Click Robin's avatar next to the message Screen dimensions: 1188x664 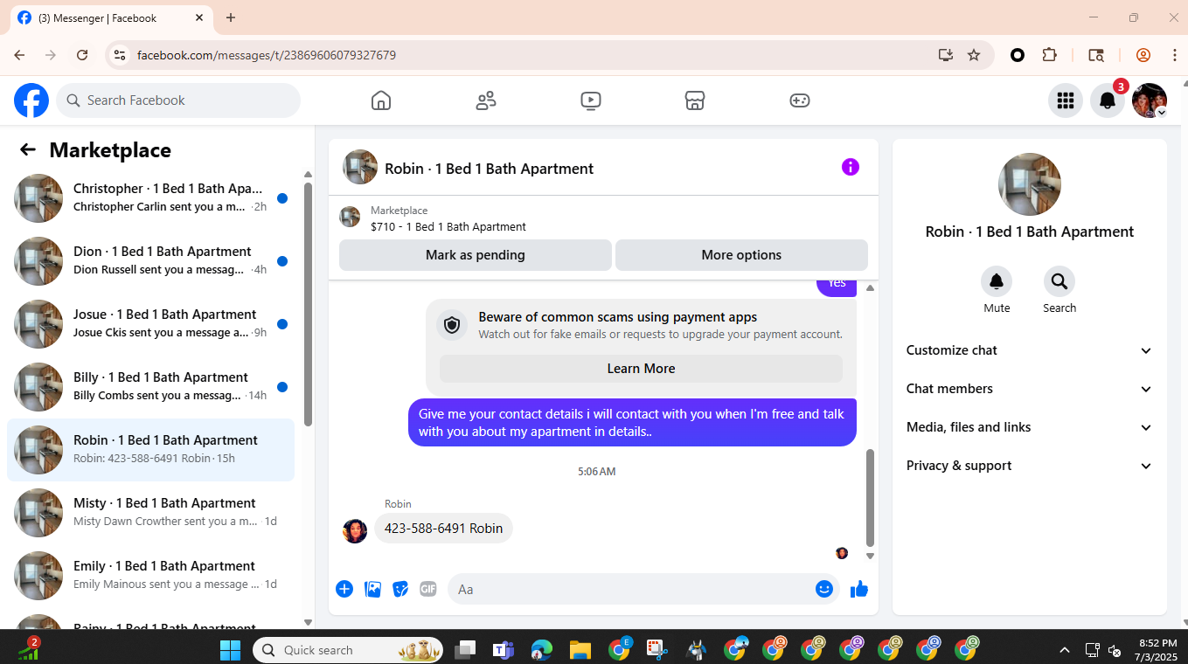tap(355, 530)
